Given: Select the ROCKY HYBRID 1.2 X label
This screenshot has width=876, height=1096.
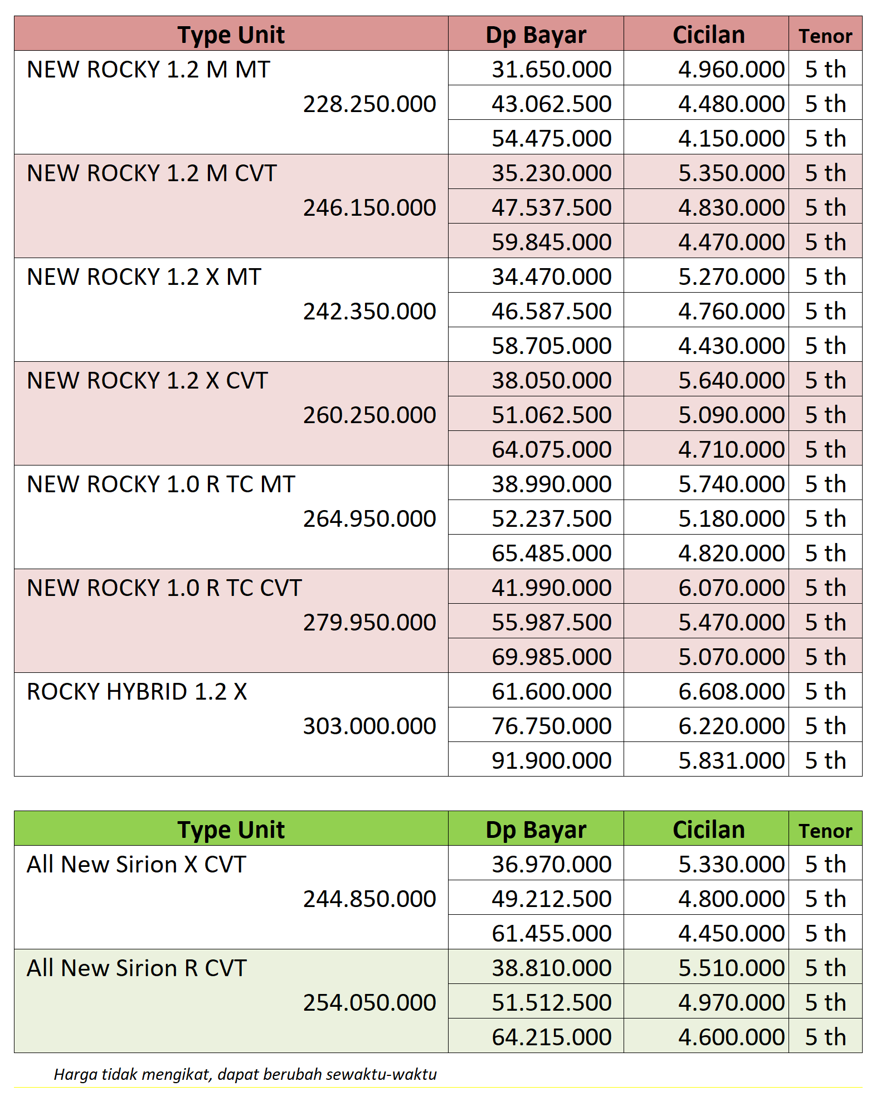Looking at the screenshot, I should coord(137,692).
